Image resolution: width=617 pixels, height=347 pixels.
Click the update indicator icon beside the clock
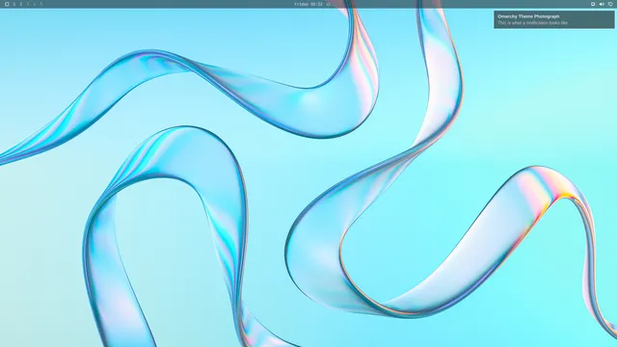coord(328,4)
